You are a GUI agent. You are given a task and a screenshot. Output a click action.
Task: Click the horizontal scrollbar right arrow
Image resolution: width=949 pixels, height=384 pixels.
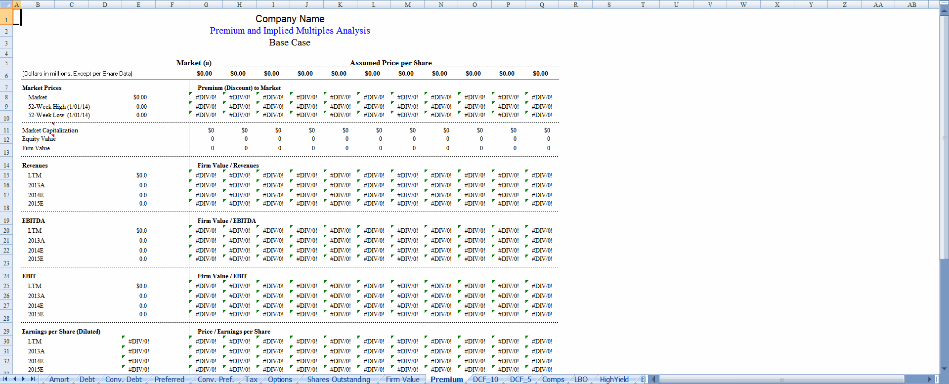coord(929,380)
